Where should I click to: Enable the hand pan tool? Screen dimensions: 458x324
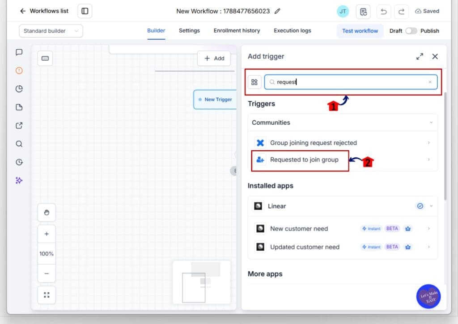pyautogui.click(x=47, y=212)
